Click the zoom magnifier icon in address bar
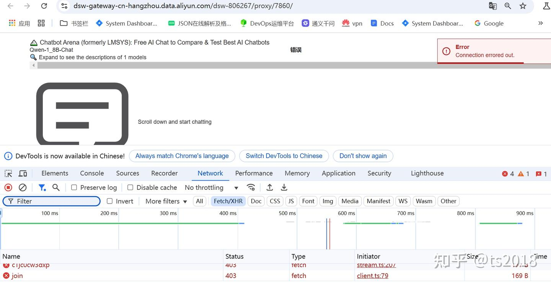The height and width of the screenshot is (283, 551). 508,6
